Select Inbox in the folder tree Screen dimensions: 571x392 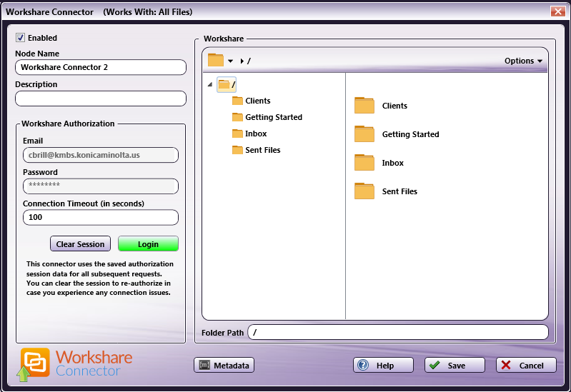[249, 134]
